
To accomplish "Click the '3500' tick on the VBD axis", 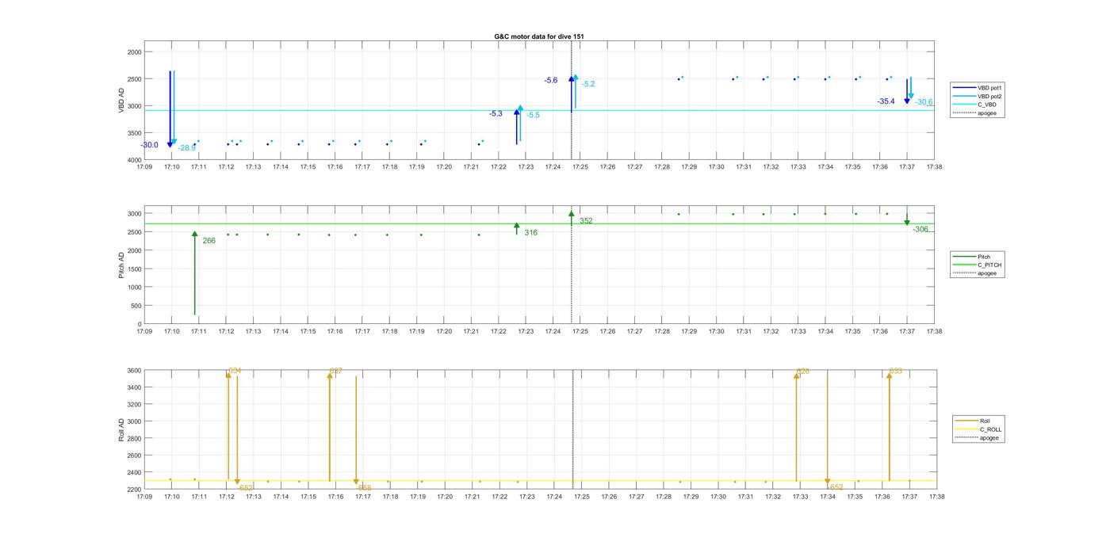I will [134, 133].
